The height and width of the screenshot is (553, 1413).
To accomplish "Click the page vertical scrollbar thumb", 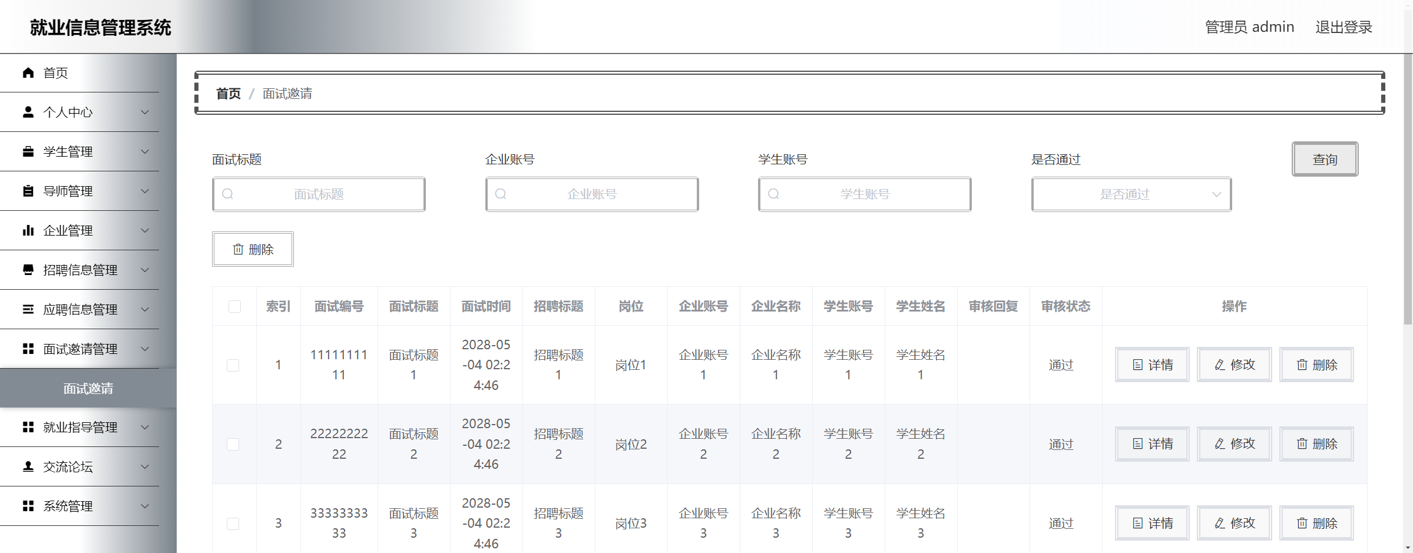I will (x=1408, y=188).
